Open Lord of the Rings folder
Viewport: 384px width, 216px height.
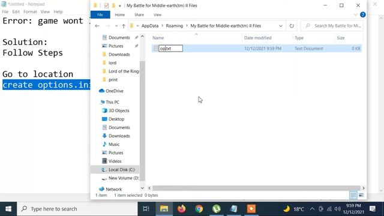(124, 71)
